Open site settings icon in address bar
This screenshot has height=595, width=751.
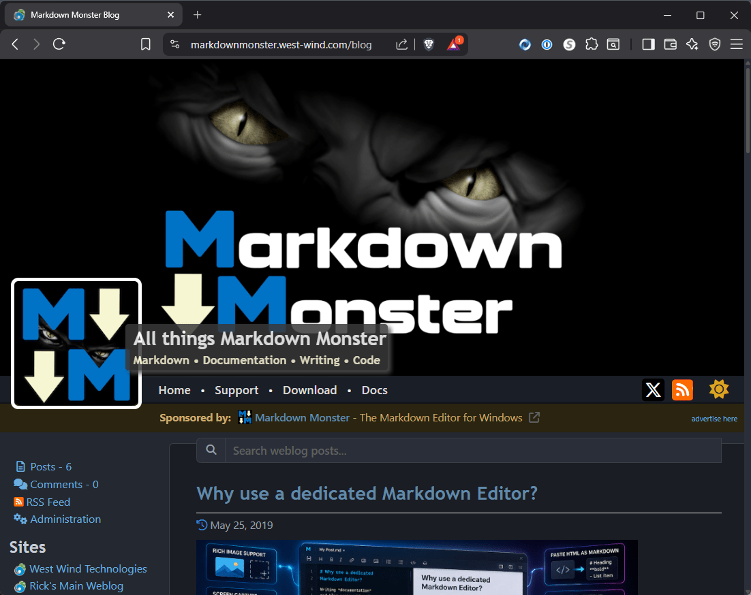[x=175, y=44]
